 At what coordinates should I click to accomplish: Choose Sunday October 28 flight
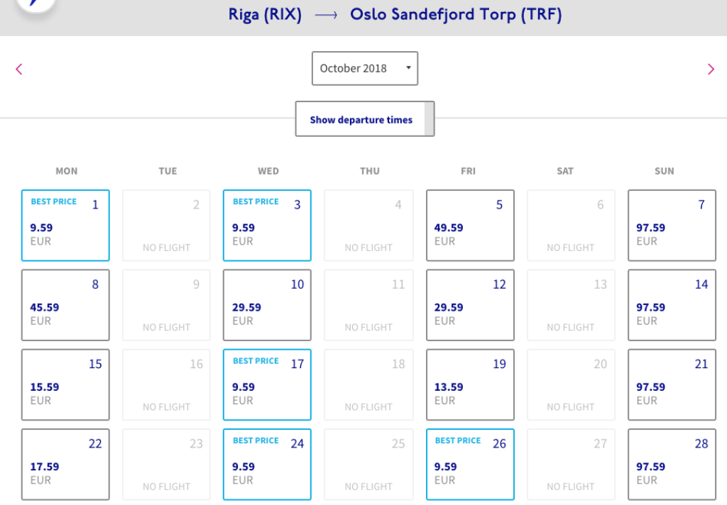pyautogui.click(x=672, y=464)
